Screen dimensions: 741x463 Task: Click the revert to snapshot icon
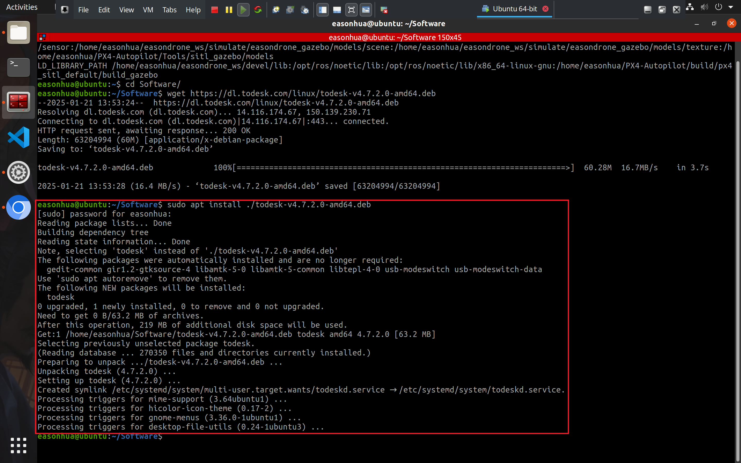click(x=290, y=10)
